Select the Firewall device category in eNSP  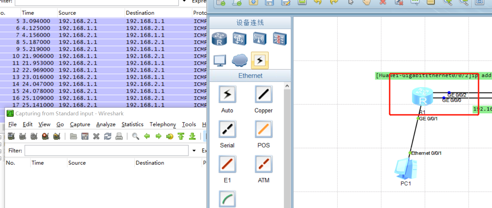coord(280,38)
